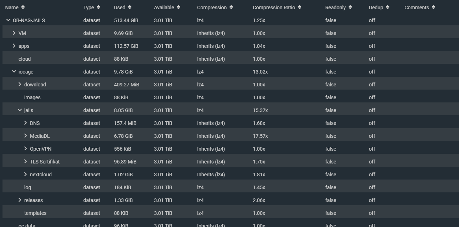Expand the apps dataset chevron

[14, 46]
